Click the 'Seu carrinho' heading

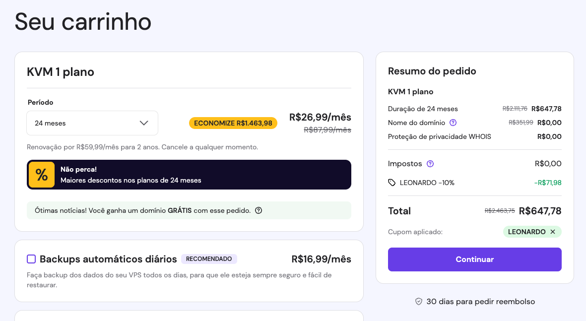(83, 22)
